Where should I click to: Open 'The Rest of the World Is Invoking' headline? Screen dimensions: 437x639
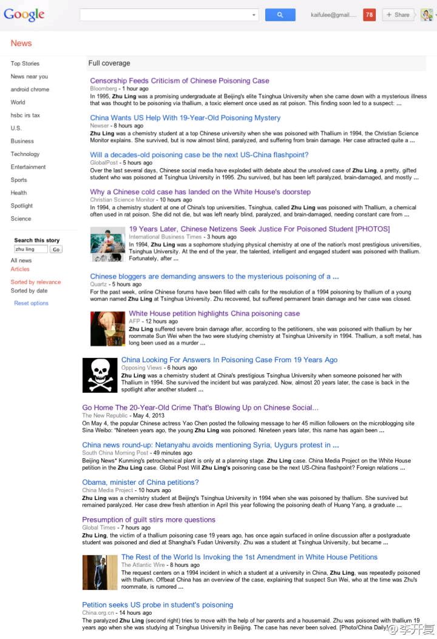click(x=249, y=557)
